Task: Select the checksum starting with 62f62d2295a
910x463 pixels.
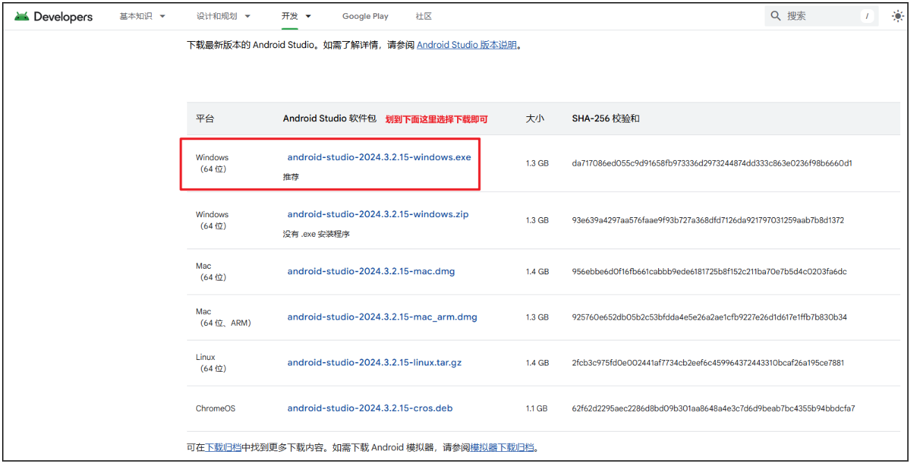Action: click(713, 409)
